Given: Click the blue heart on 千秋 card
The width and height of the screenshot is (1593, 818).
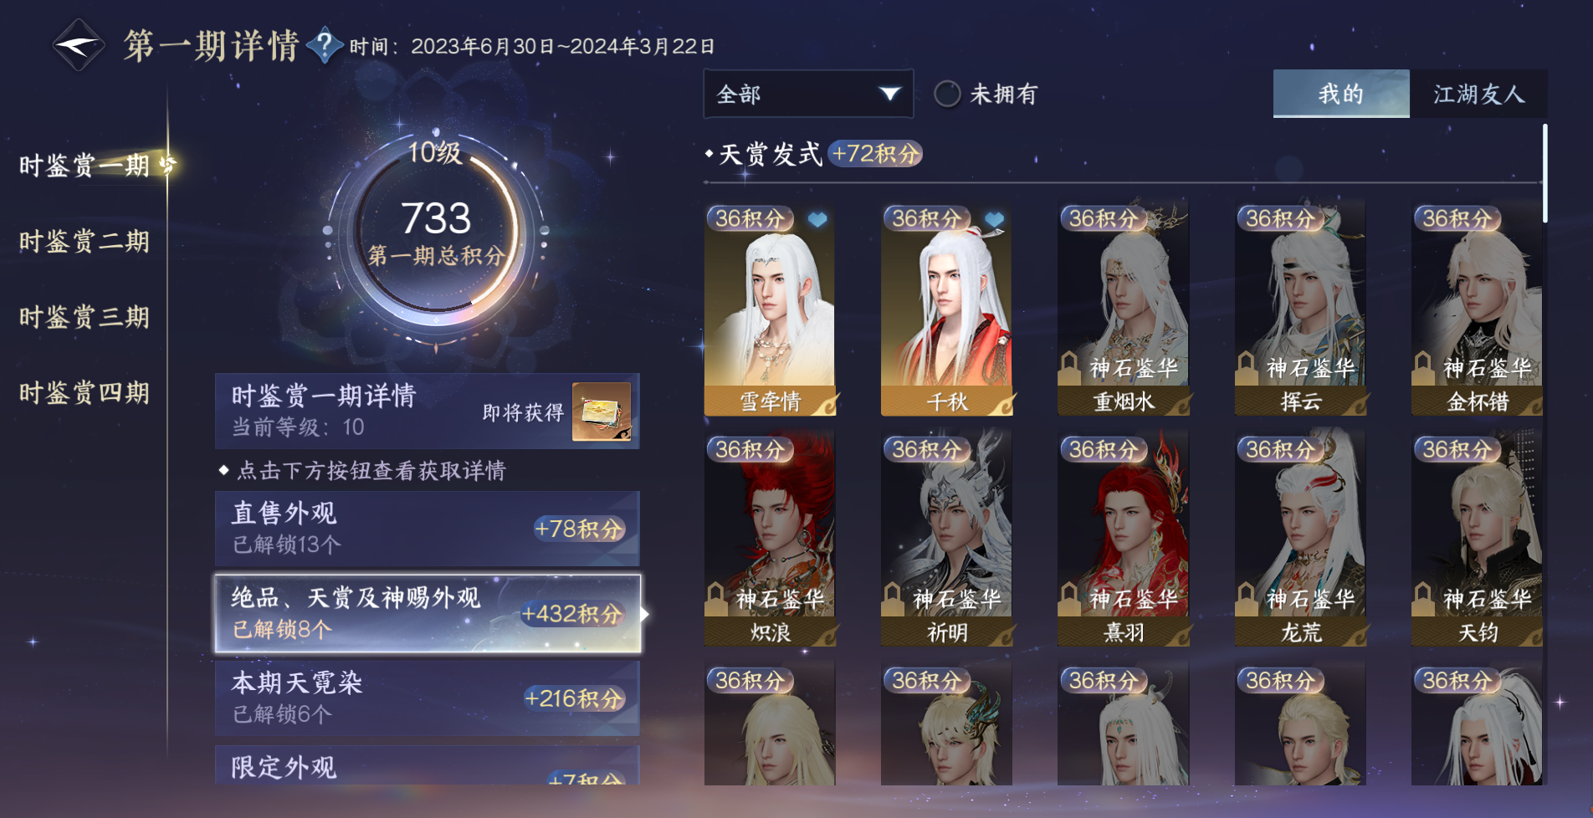Looking at the screenshot, I should tap(994, 220).
